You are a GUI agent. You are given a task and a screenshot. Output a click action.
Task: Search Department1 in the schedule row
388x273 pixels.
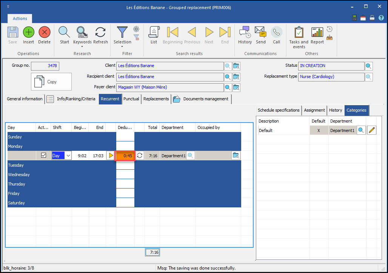click(x=190, y=155)
